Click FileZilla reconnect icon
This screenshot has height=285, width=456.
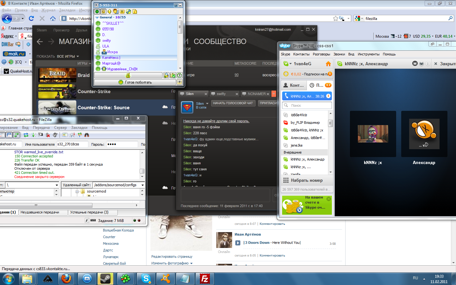point(55,135)
